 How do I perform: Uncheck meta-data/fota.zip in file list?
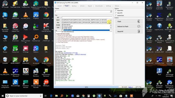pyautogui.click(x=63, y=32)
